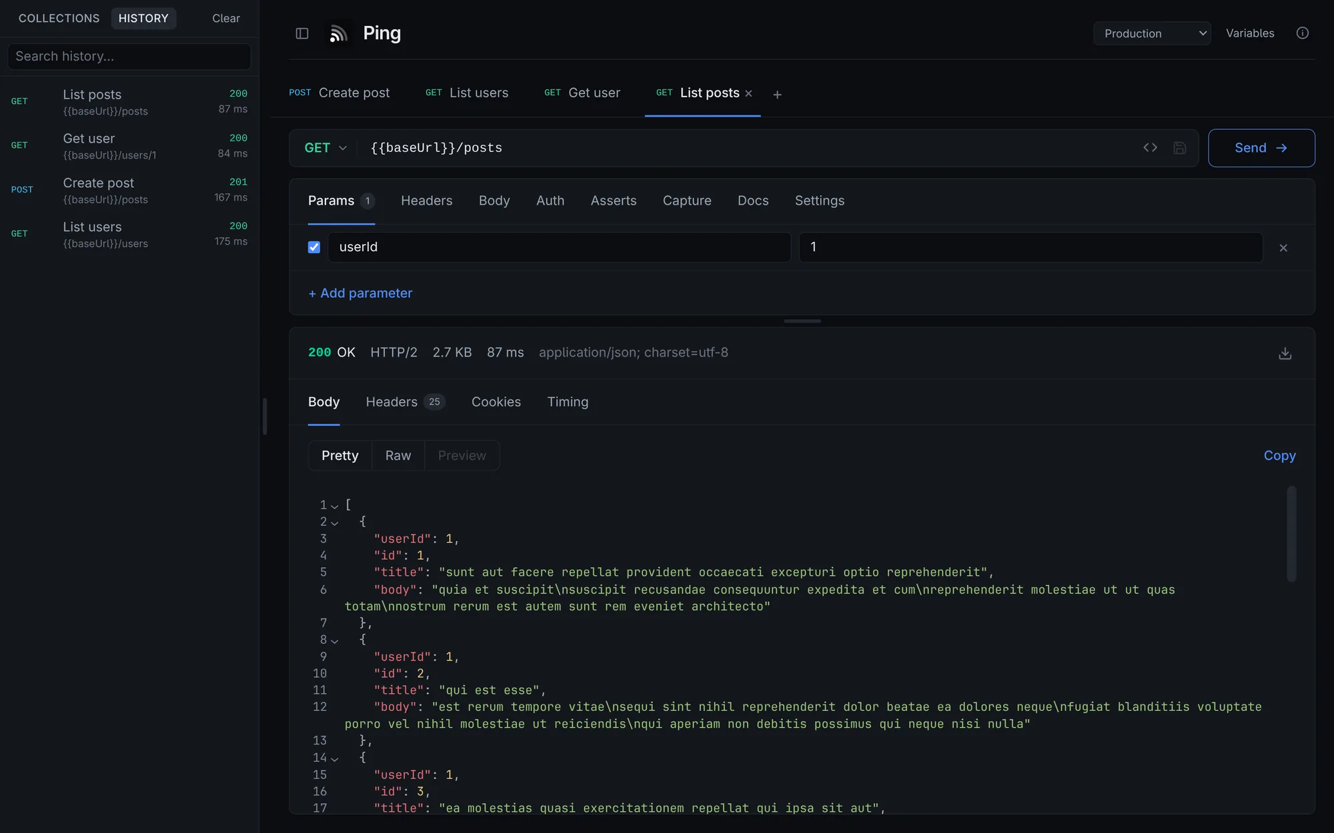Open the request Settings tab
Image resolution: width=1334 pixels, height=833 pixels.
(819, 201)
